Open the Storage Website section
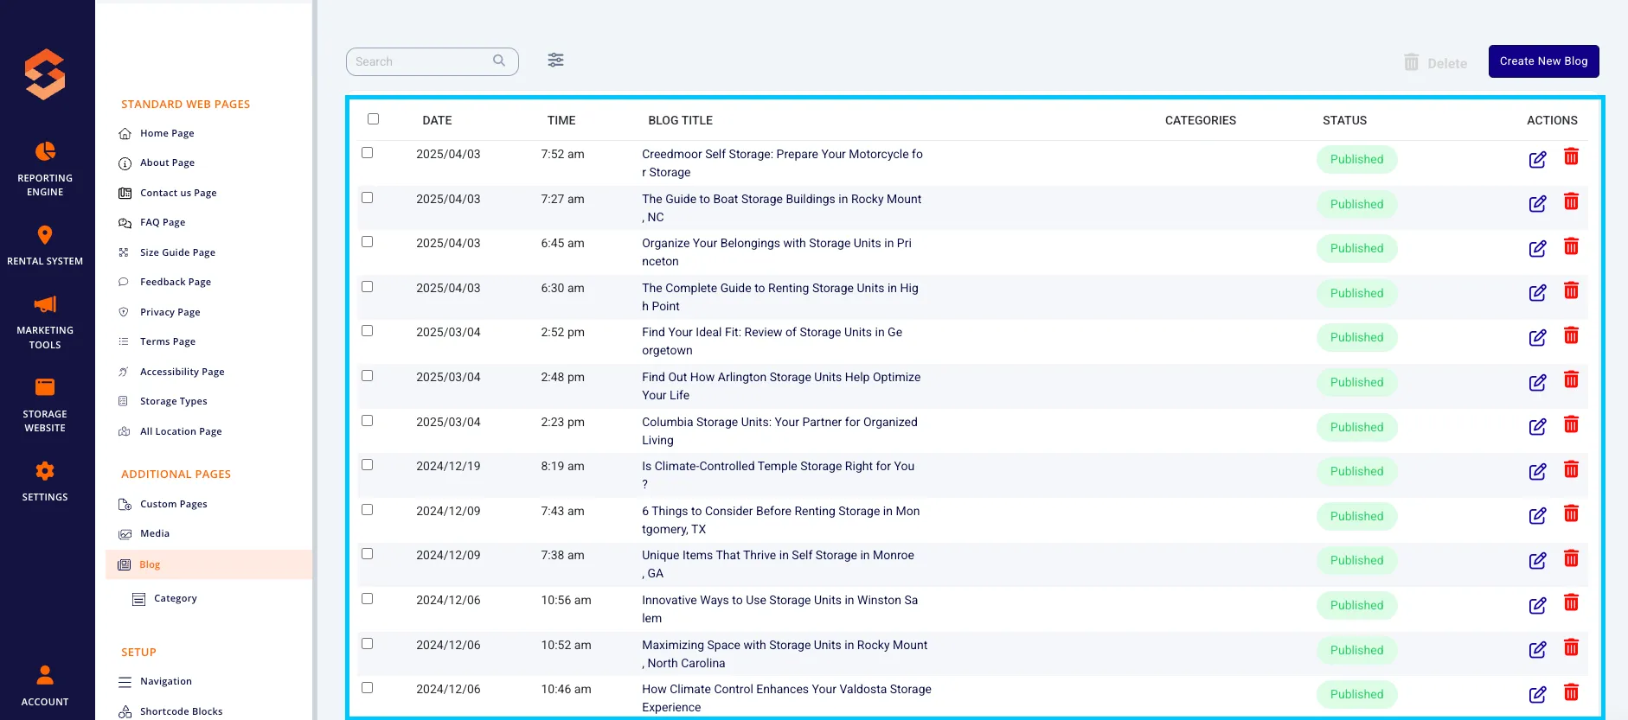Image resolution: width=1628 pixels, height=720 pixels. point(45,405)
